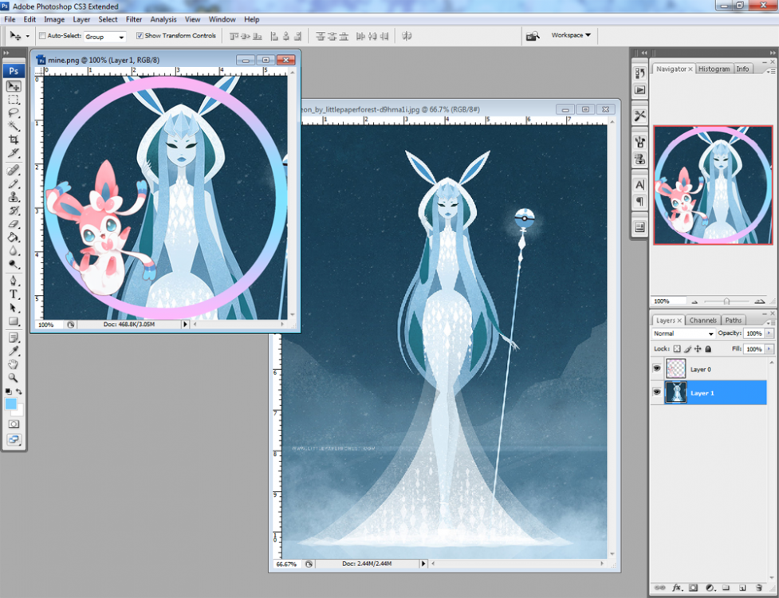Image resolution: width=779 pixels, height=598 pixels.
Task: Click the foreground color swatch
Action: [x=11, y=404]
